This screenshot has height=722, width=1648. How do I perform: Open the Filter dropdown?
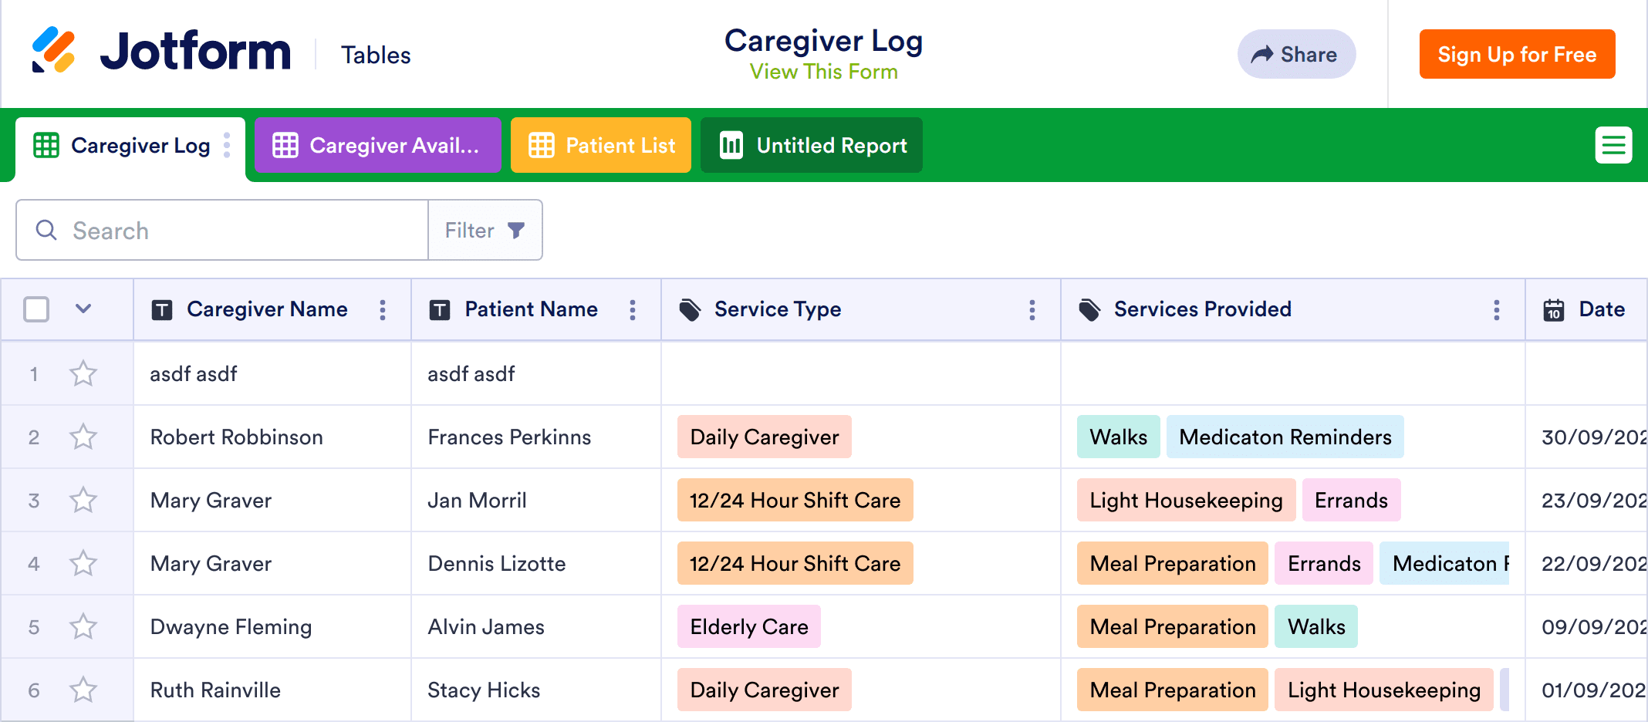click(x=485, y=230)
